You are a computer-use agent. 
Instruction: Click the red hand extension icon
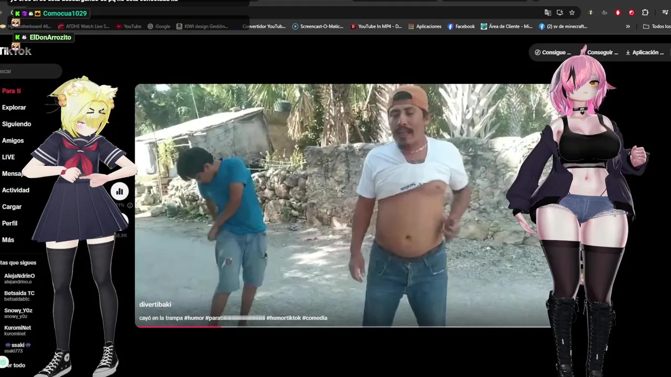618,13
